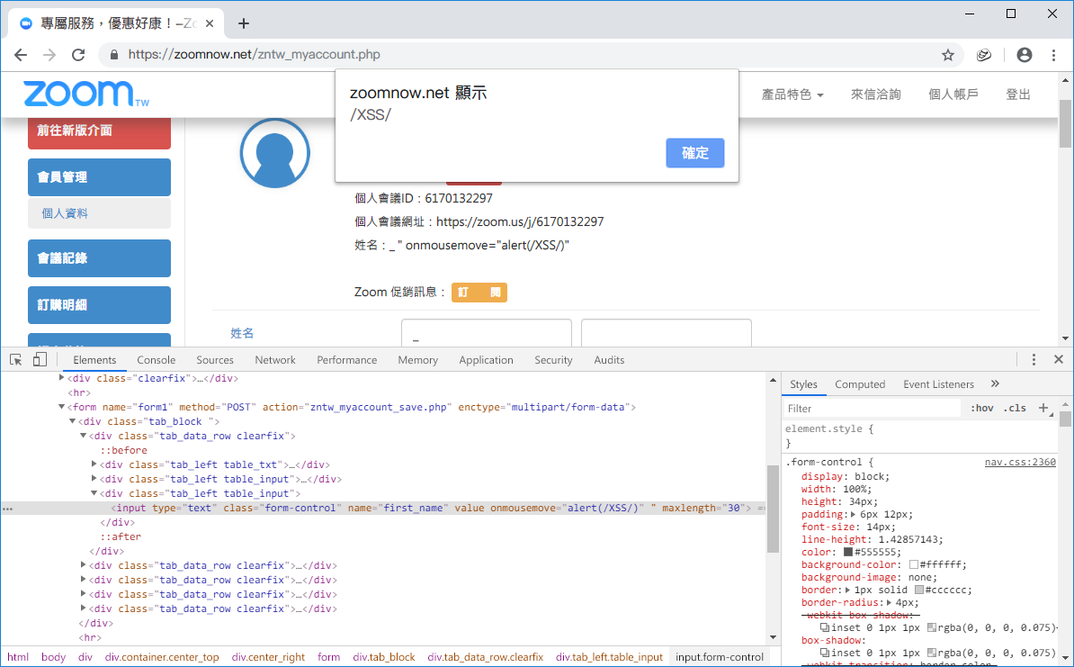Screen dimensions: 1074x667
Task: Toggle .cls class editor
Action: click(x=1015, y=408)
